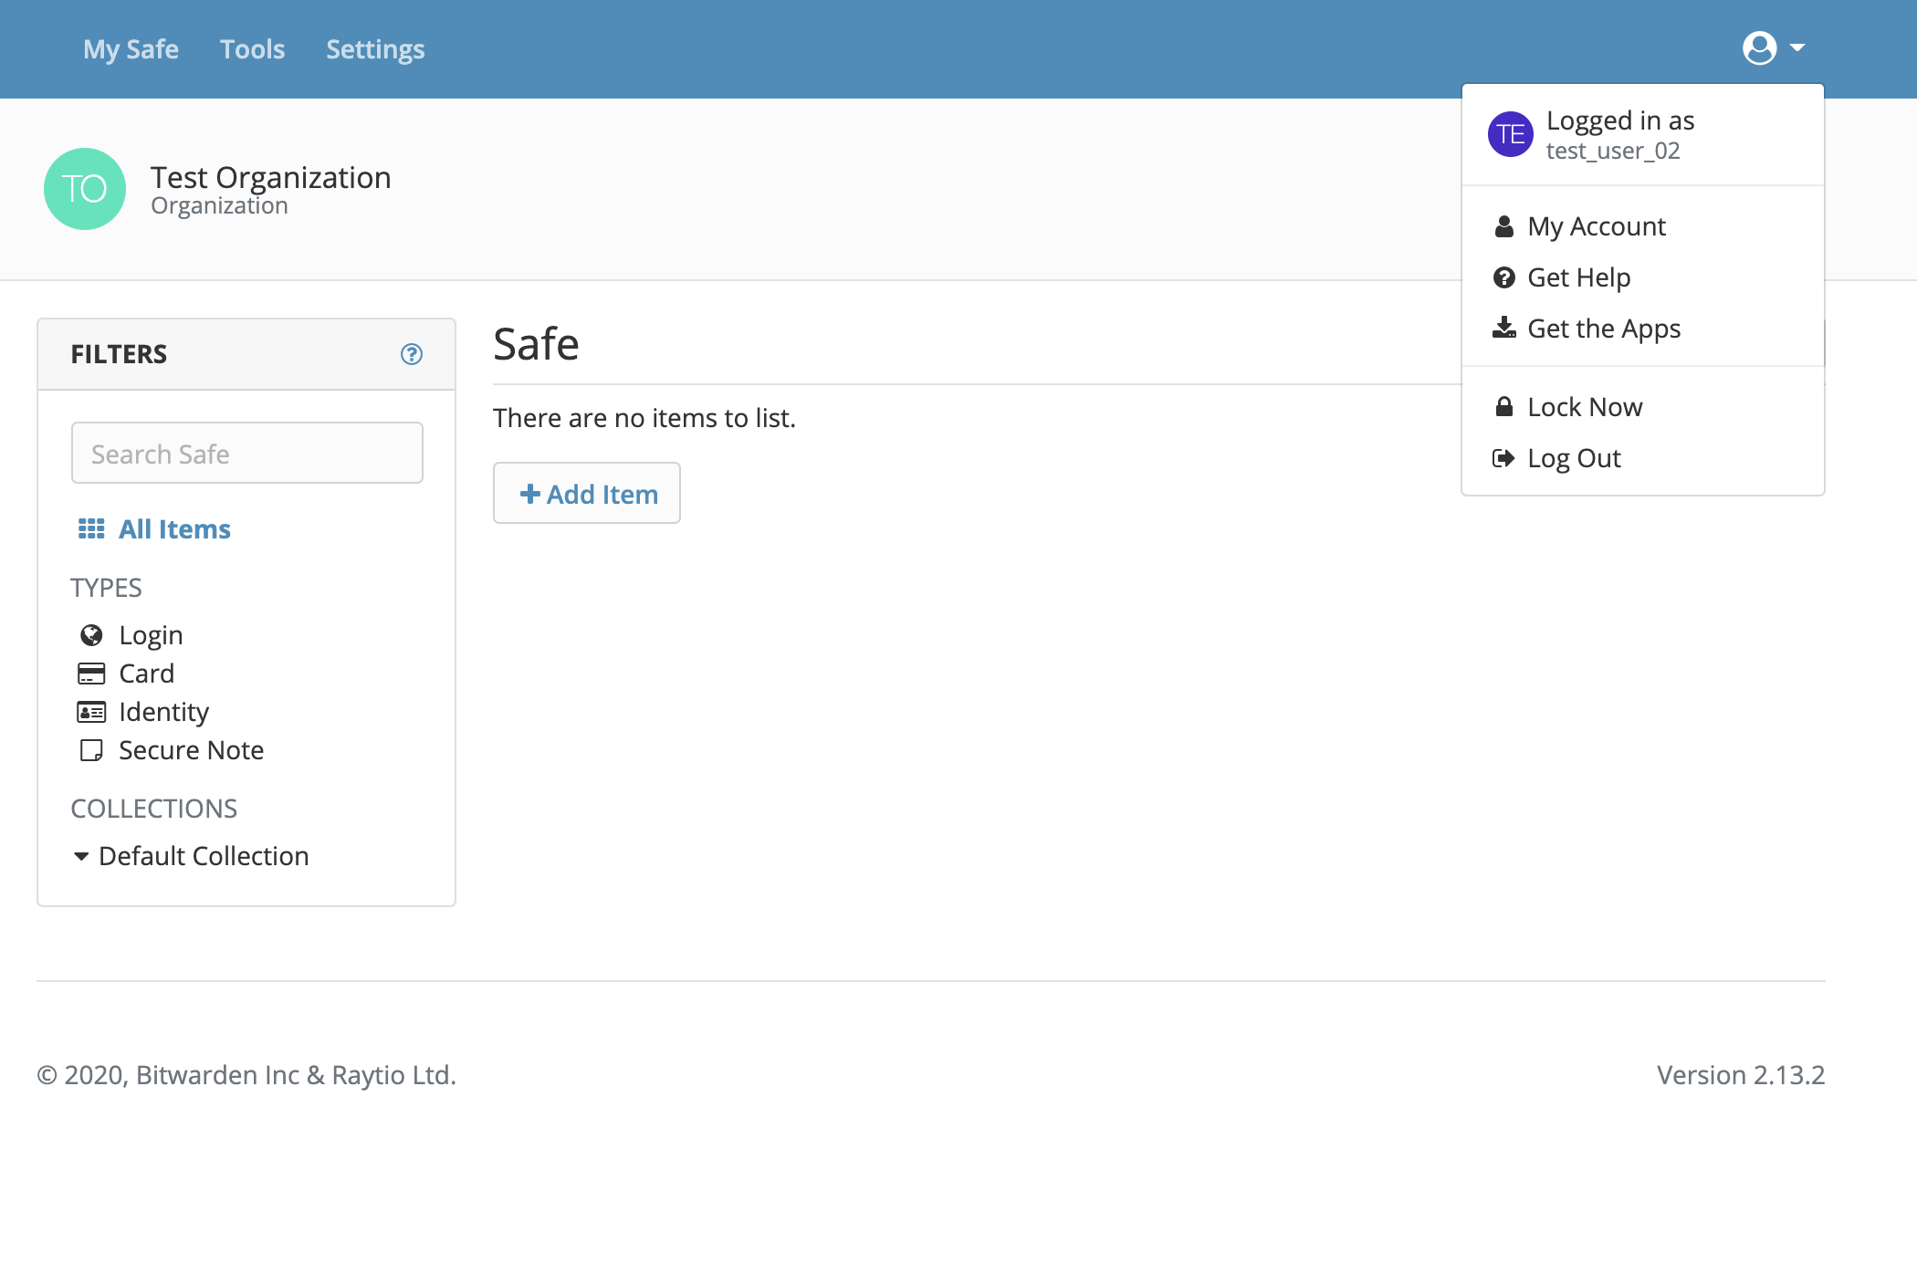Choose Log Out in the menu

click(x=1643, y=458)
